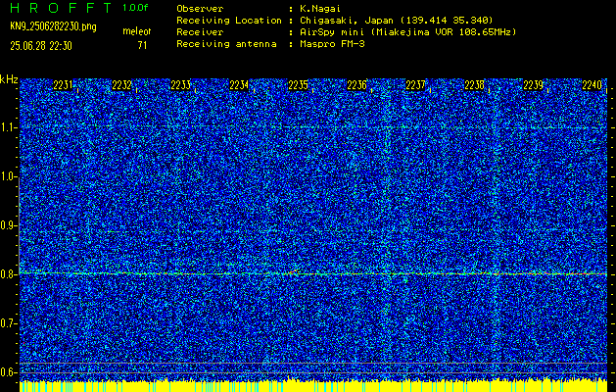Click the 2234 time marker
Viewport: 616px width, 392px height.
[239, 85]
